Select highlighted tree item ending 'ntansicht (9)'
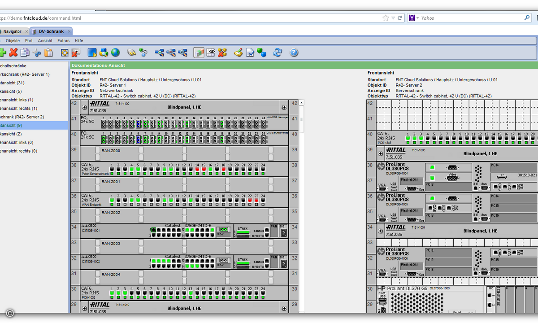This screenshot has width=538, height=323. point(34,126)
